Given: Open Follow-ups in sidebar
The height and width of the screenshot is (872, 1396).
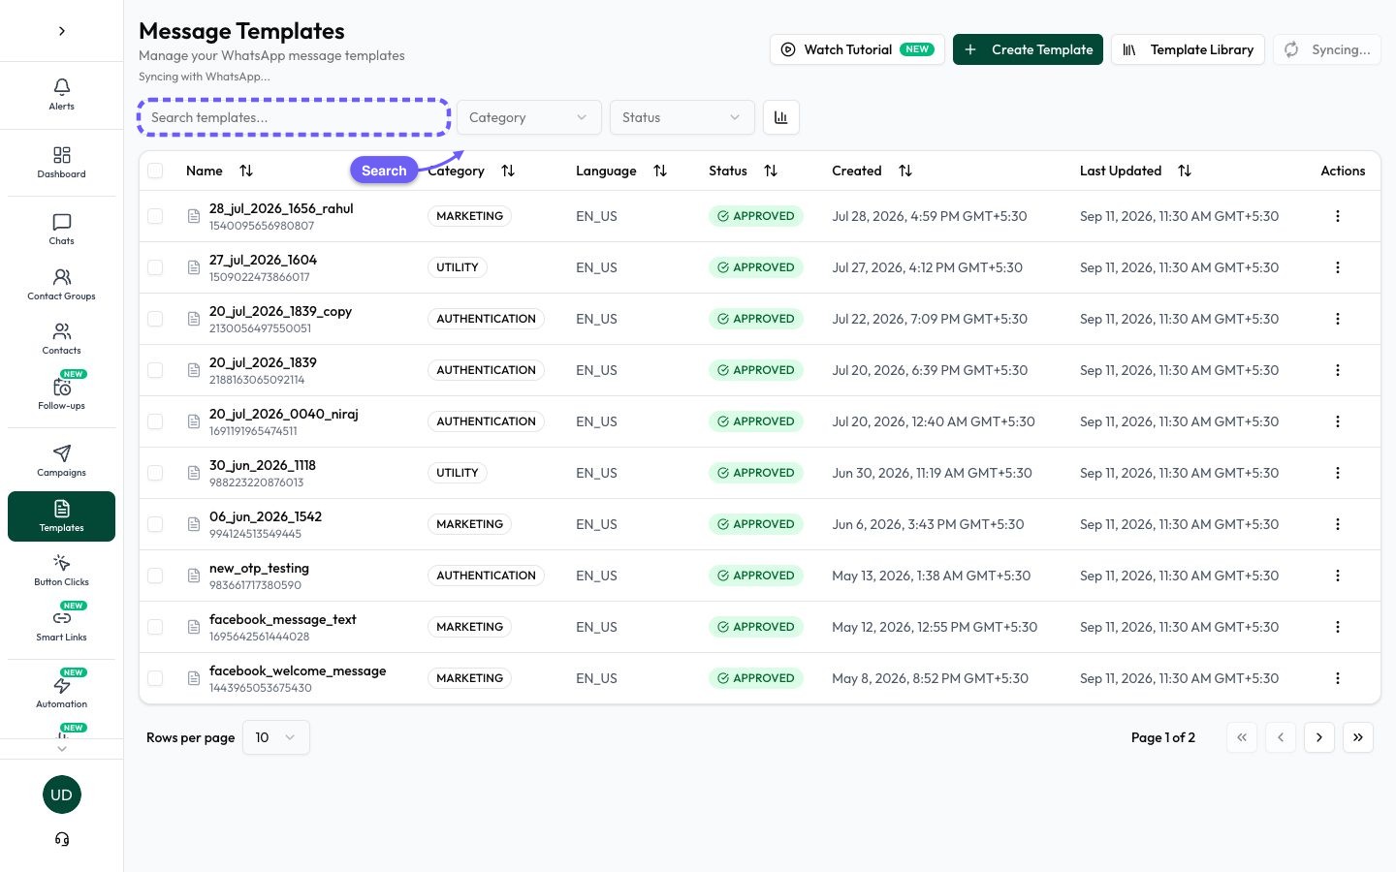Looking at the screenshot, I should click(61, 393).
